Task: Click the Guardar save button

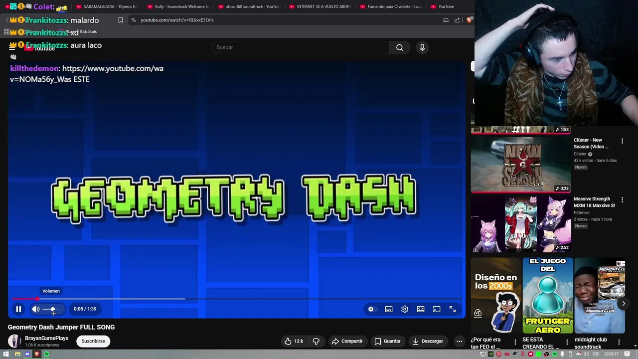Action: pyautogui.click(x=387, y=341)
